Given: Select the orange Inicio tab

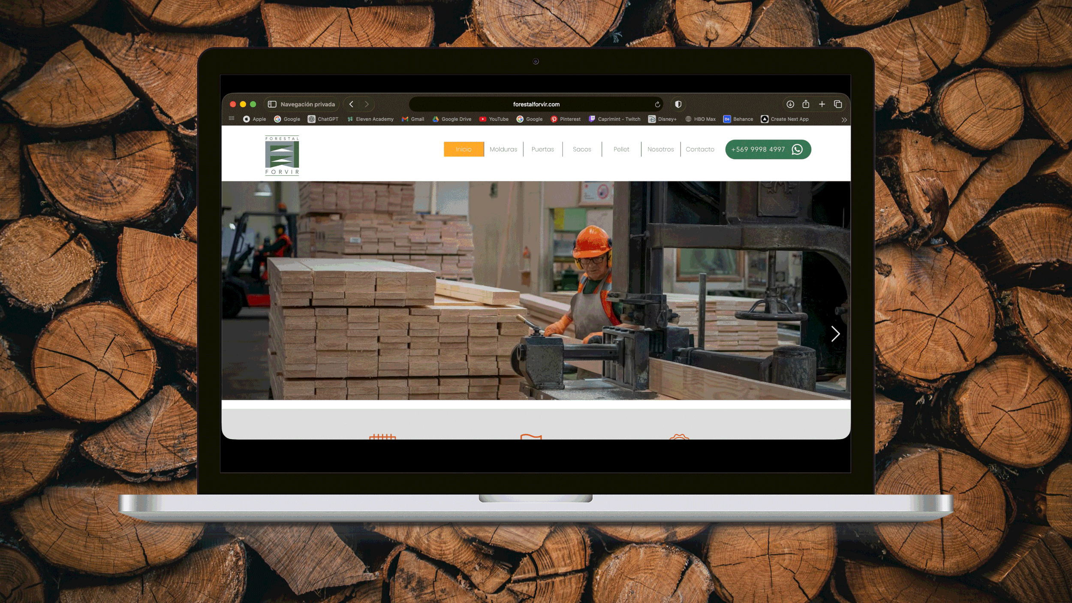Looking at the screenshot, I should pyautogui.click(x=463, y=149).
